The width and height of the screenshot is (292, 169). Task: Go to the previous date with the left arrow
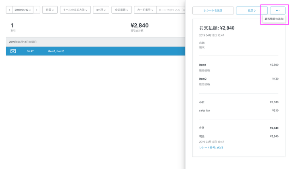pyautogui.click(x=10, y=10)
